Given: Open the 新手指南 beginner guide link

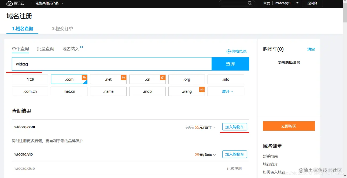Looking at the screenshot, I should (270, 156).
